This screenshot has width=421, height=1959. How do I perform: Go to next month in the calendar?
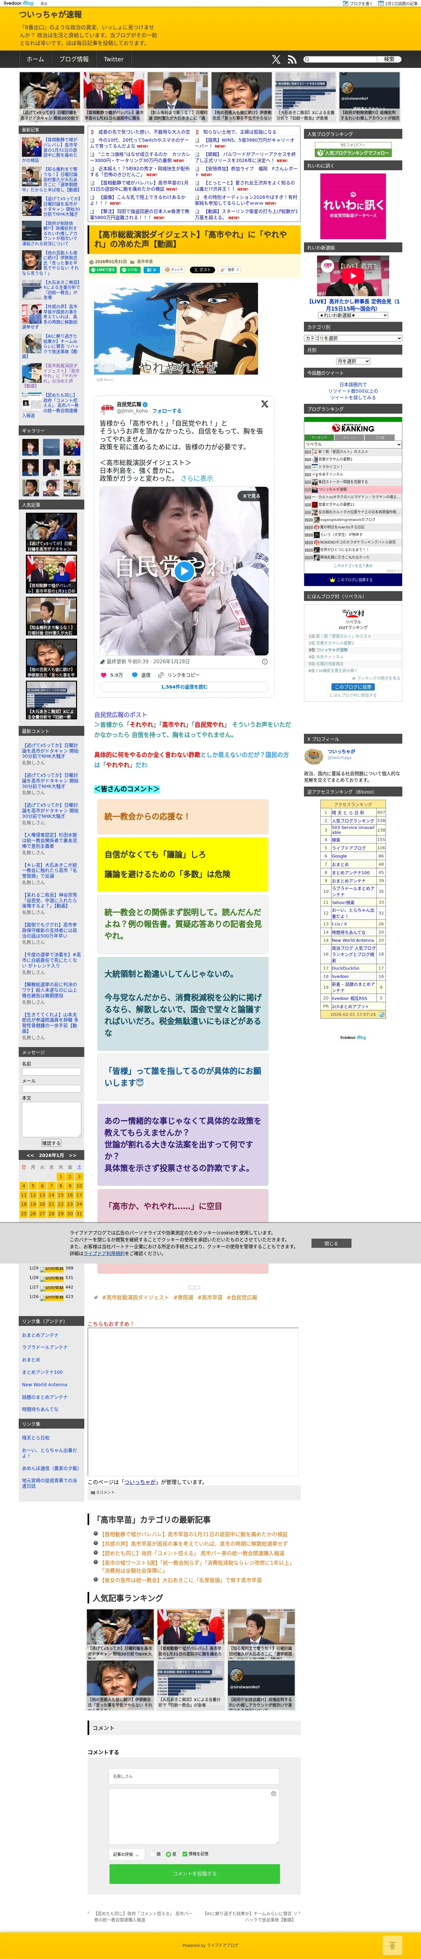(72, 1155)
